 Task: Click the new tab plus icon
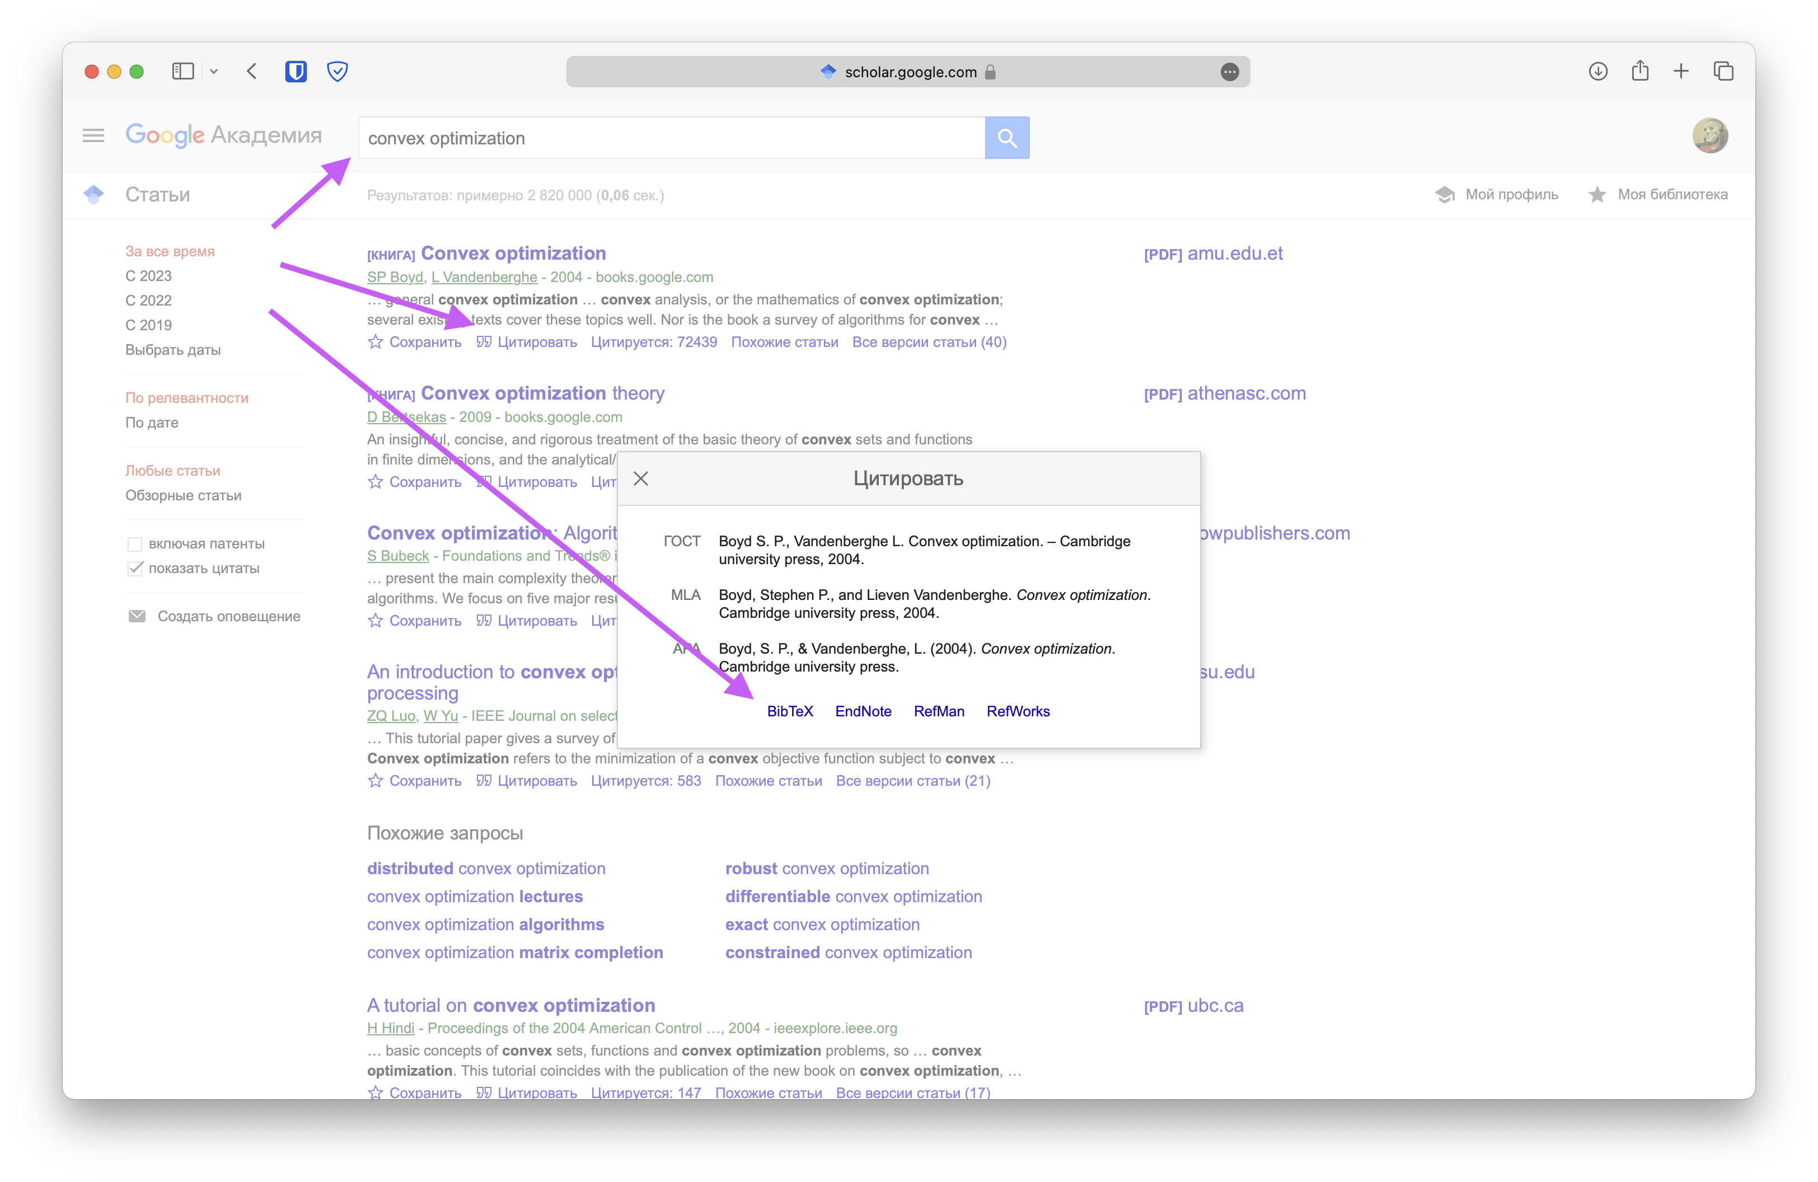(x=1681, y=72)
